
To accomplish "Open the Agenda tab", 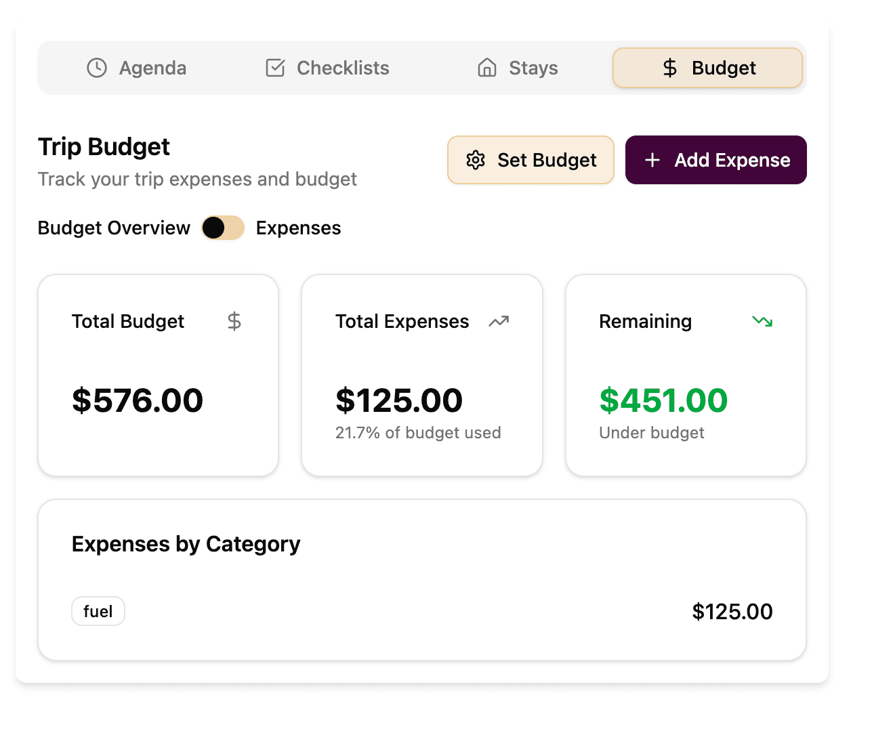I will coord(136,68).
